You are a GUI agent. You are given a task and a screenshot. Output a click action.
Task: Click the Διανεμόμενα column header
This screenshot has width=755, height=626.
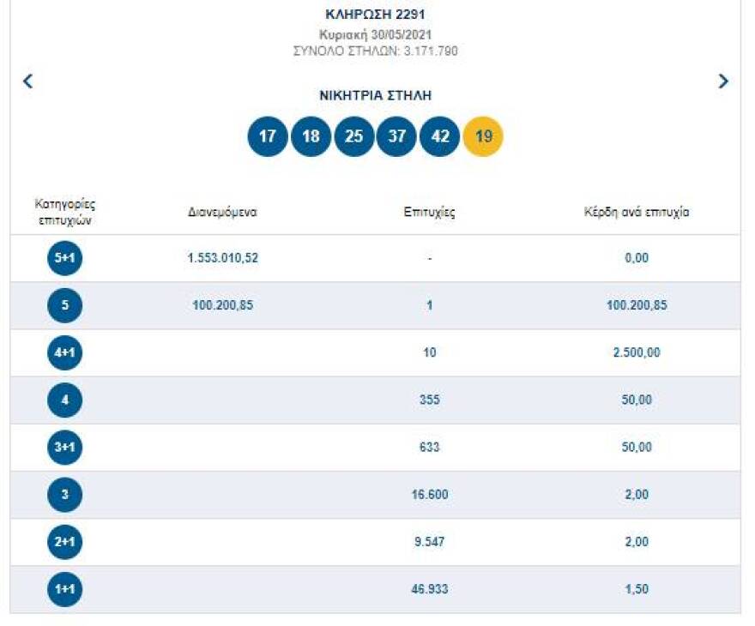click(x=222, y=213)
